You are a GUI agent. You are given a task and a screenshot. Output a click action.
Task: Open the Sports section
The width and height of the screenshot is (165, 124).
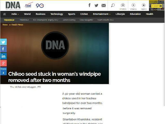tap(72, 14)
